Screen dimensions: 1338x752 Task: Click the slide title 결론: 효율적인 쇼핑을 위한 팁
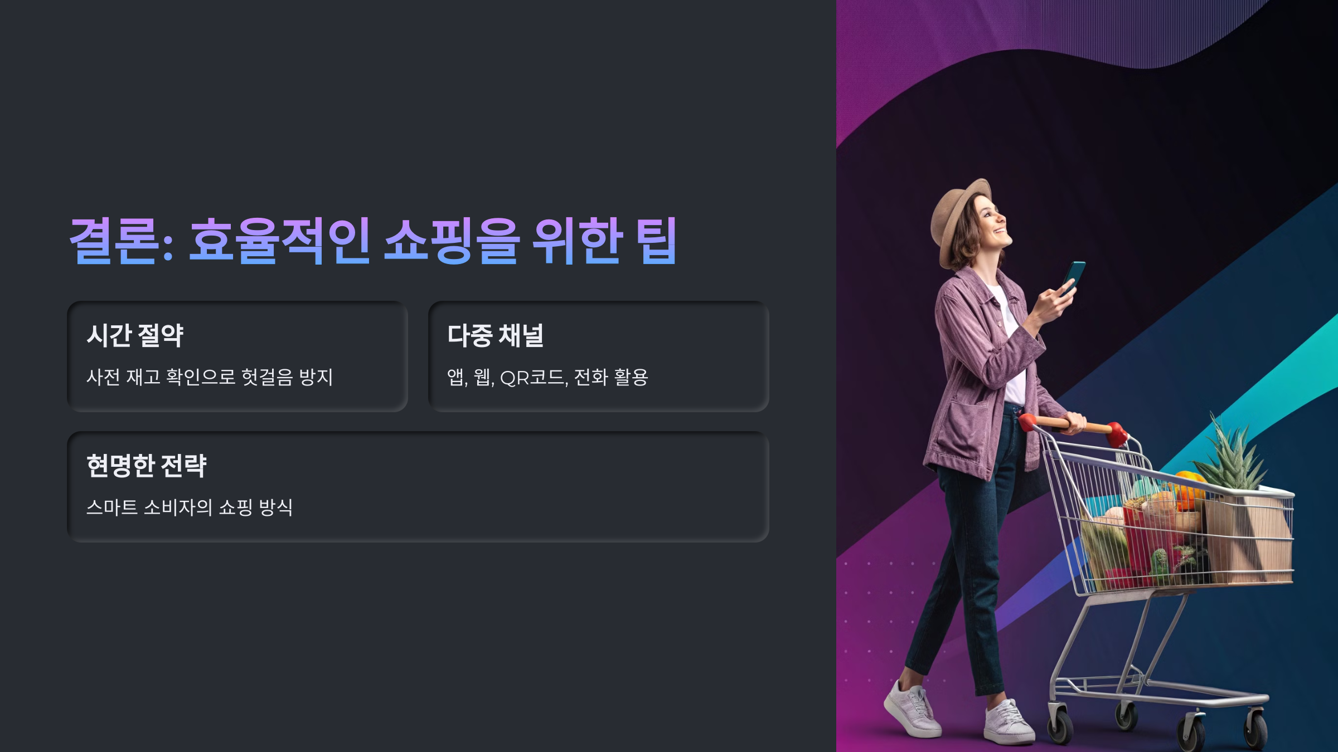click(372, 241)
